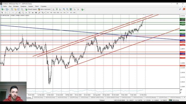
Task: Expand the Profiles dropdown arrow
Action: tap(9, 9)
